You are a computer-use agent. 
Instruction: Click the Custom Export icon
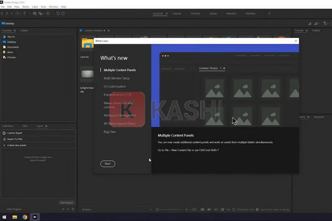[4, 133]
